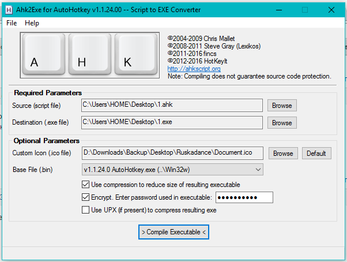Browse for the Destination exe file
Viewport: 347px width, 262px height.
coord(282,123)
